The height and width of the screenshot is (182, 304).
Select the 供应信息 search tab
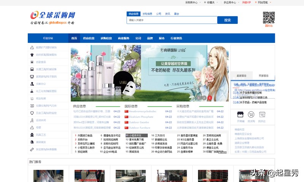pos(133,14)
